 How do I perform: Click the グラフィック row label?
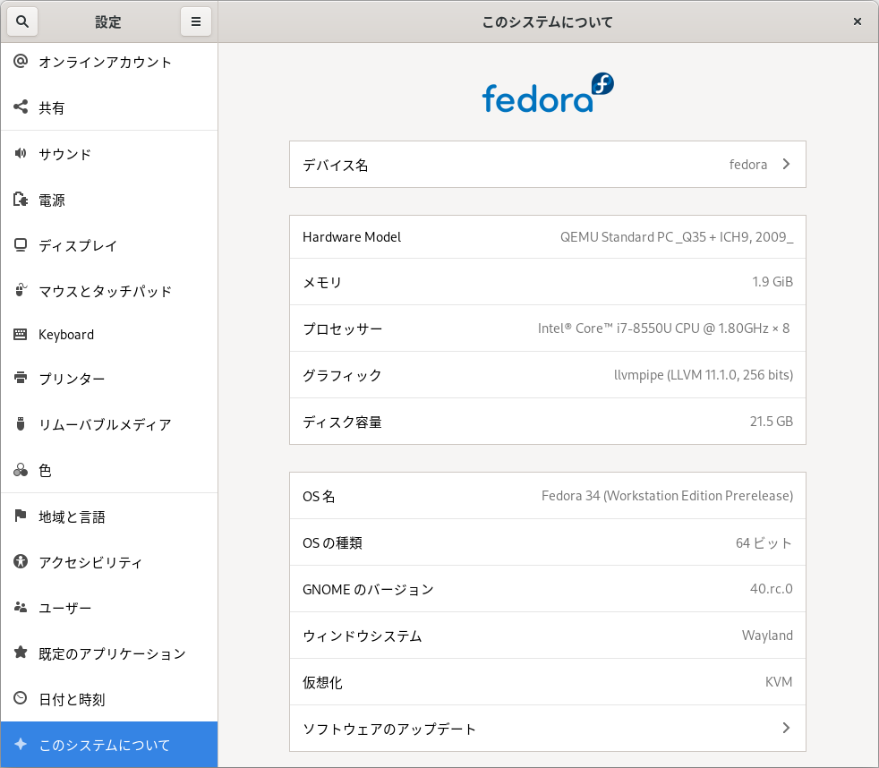[x=342, y=376]
